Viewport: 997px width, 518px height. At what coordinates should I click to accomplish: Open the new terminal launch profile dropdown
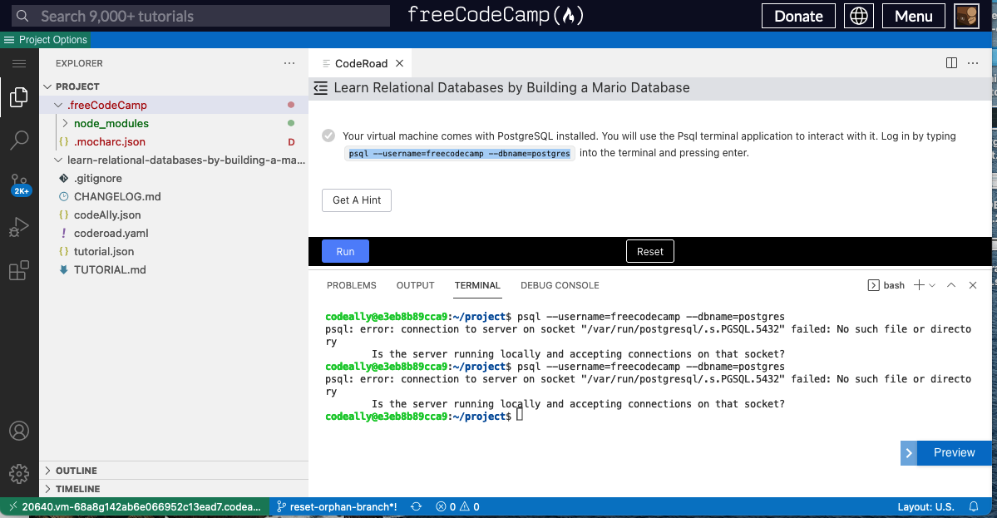pos(932,285)
